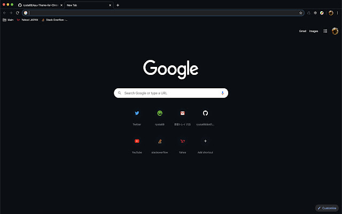
Task: Bookmark this page with the star icon
Action: pos(300,13)
